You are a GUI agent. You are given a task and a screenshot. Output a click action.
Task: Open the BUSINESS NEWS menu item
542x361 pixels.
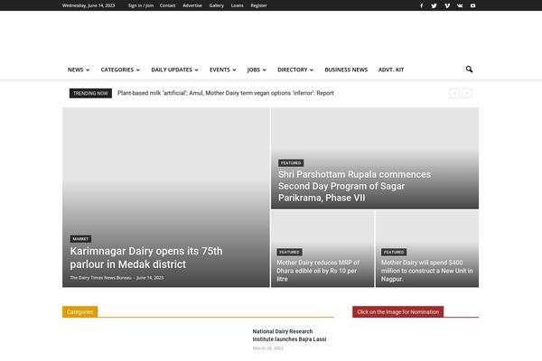pyautogui.click(x=346, y=69)
